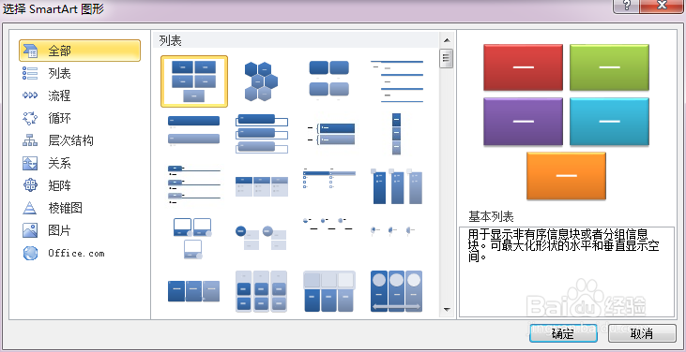Click the layout description text box
This screenshot has height=352, width=686.
[x=567, y=271]
